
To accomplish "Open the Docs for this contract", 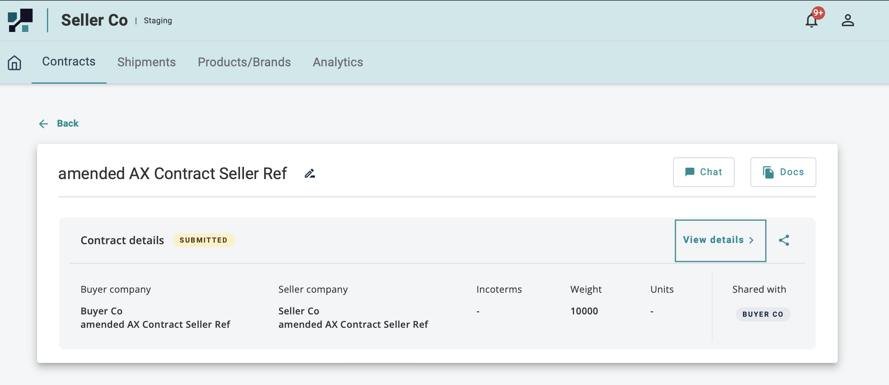I will [x=783, y=172].
